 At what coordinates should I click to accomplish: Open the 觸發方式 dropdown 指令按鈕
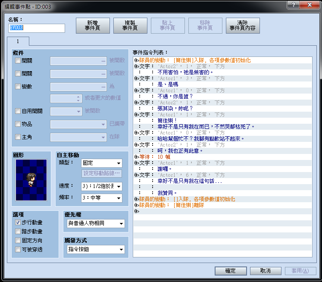pyautogui.click(x=96, y=249)
